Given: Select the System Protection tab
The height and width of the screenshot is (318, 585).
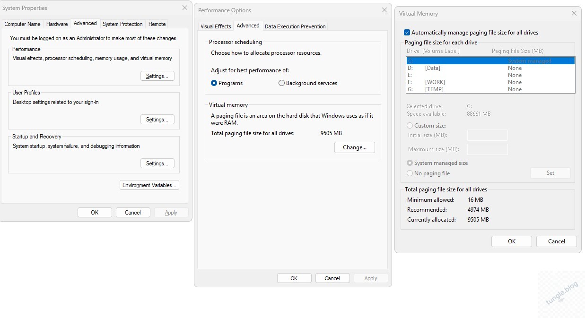Looking at the screenshot, I should point(122,24).
